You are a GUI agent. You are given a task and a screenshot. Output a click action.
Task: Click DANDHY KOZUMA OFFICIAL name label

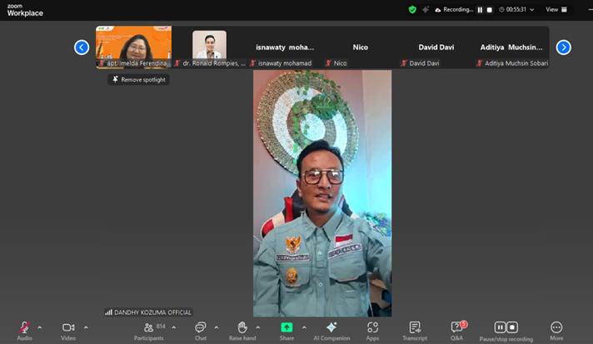pos(152,312)
